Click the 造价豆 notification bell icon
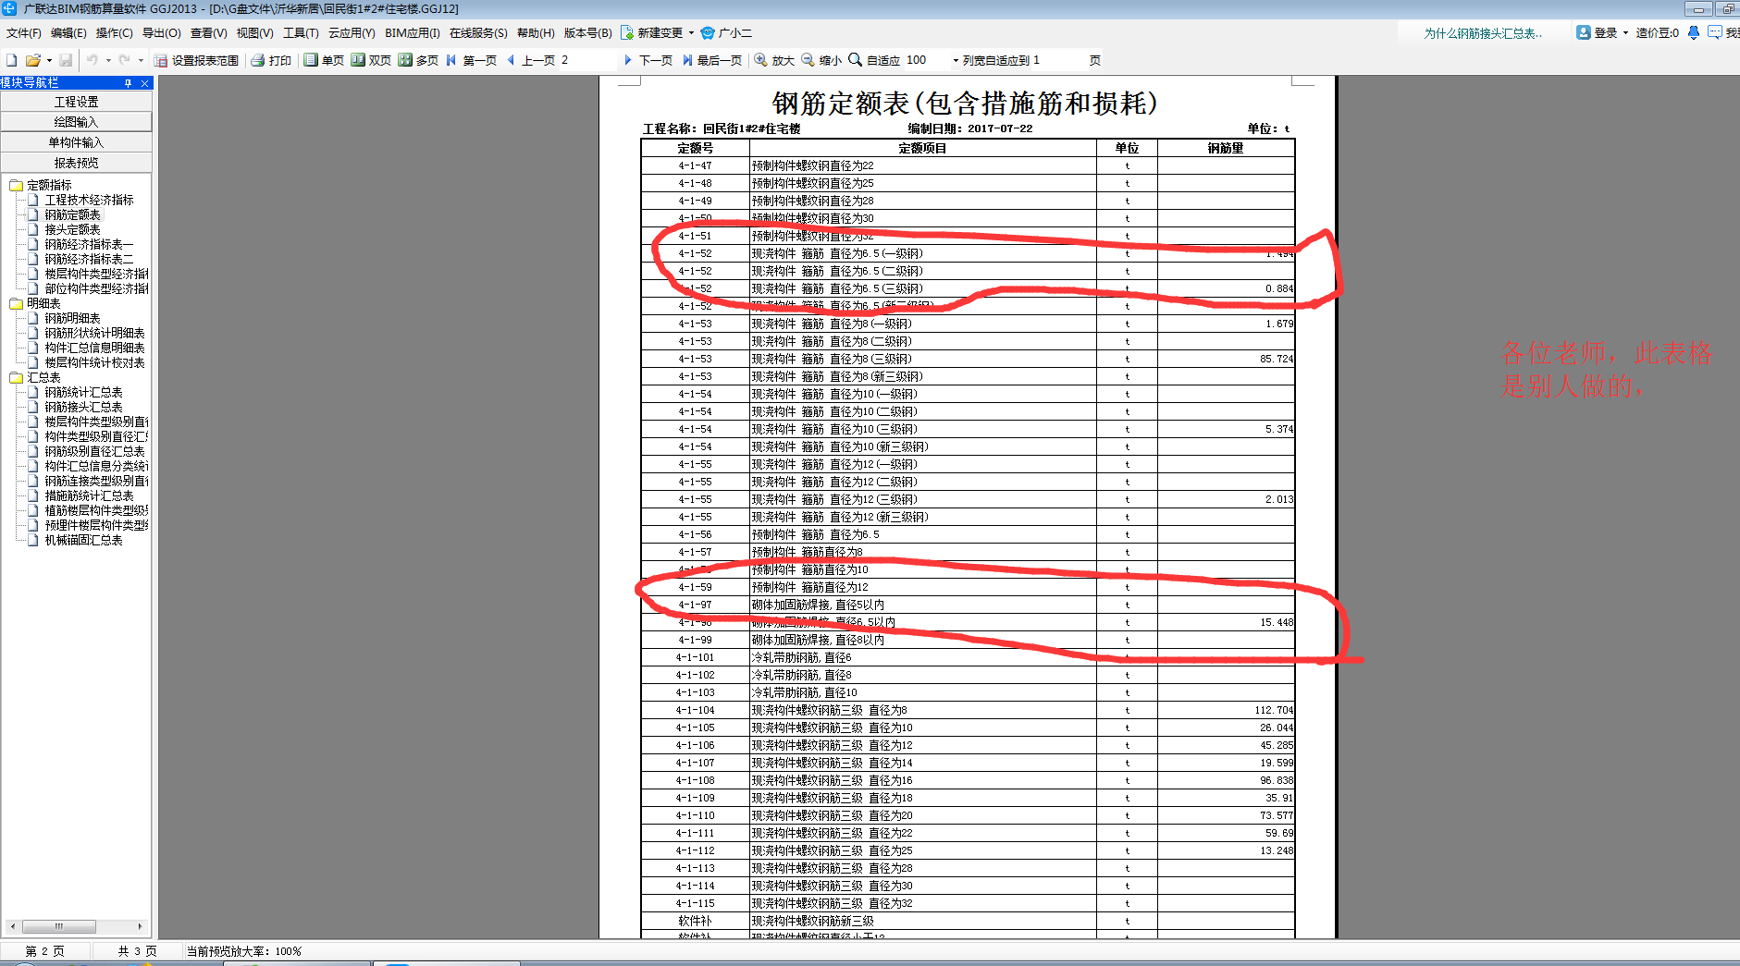 tap(1694, 32)
